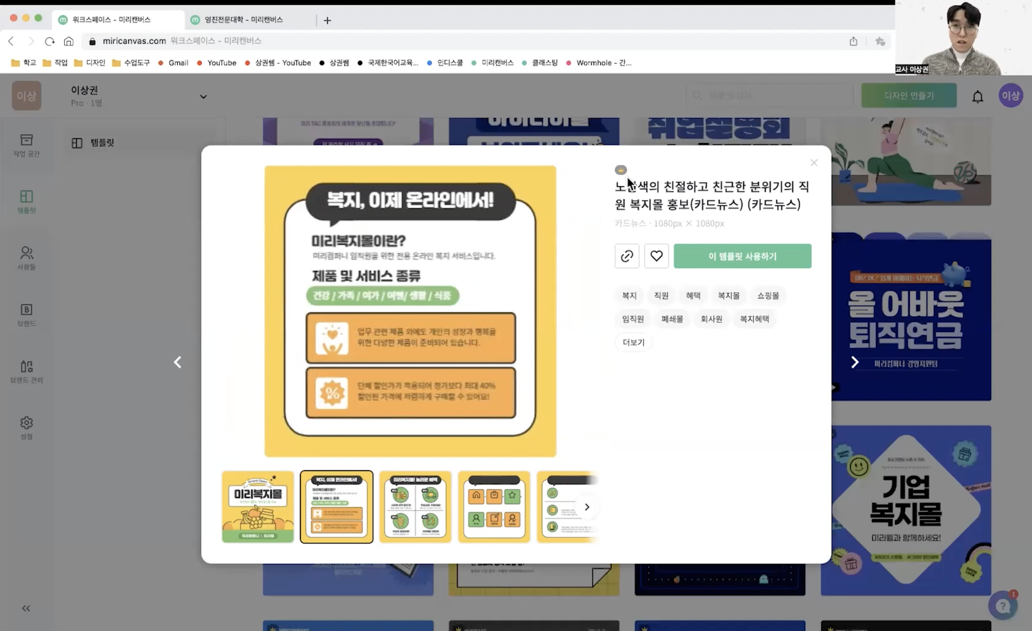Click the 이상 workspace avatar

26,96
